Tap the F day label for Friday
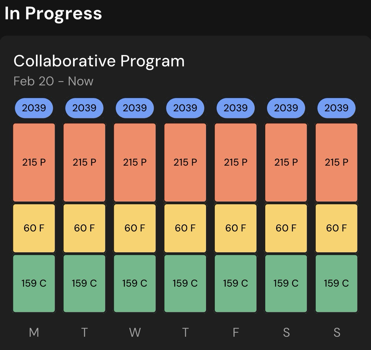Screen dimensions: 371x350 point(236,332)
